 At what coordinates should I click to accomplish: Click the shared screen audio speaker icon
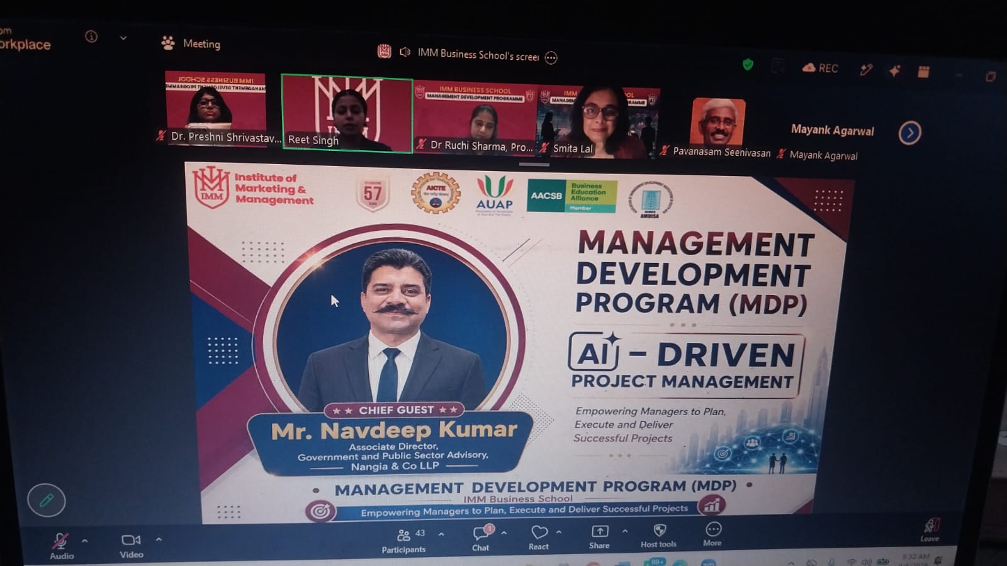[405, 52]
